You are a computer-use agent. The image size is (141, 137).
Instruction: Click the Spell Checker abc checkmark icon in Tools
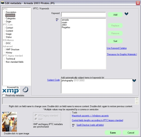[x=73, y=125]
